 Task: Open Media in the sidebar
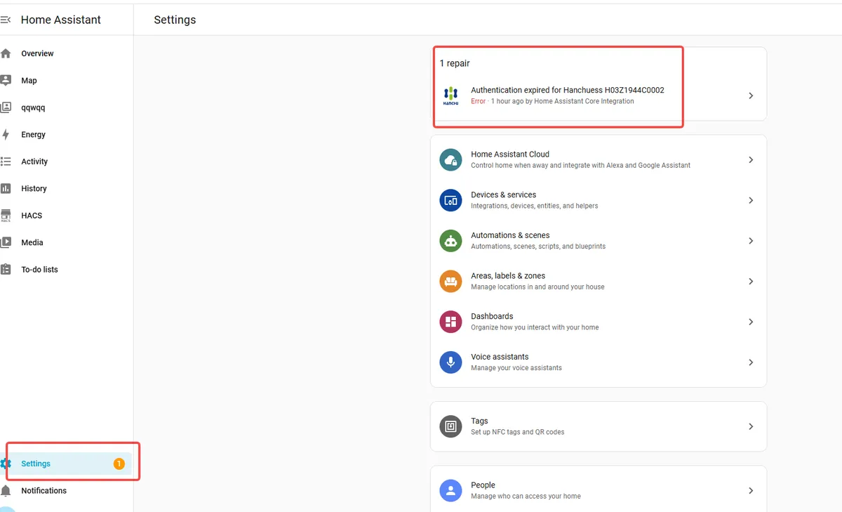pos(67,242)
